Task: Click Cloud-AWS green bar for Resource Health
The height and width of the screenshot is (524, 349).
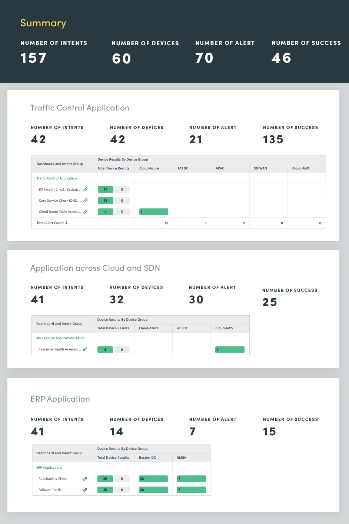Action: point(230,349)
